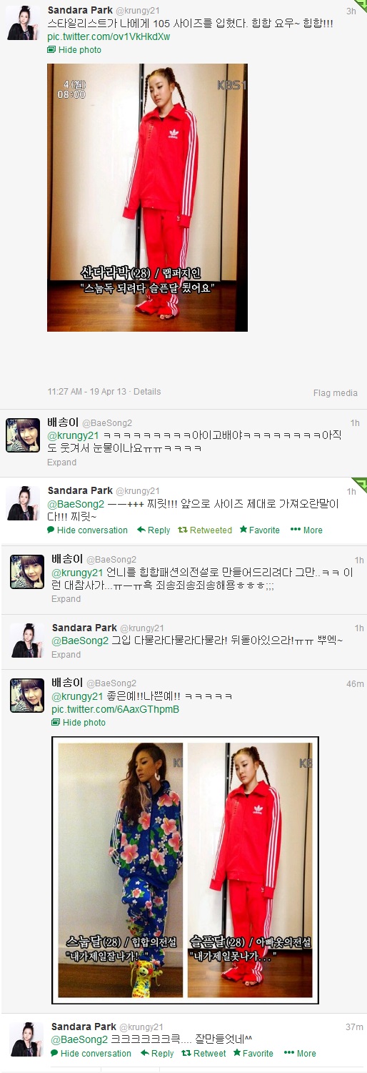Expand BaeSong2's first reply tweet
367x1073 pixels.
pos(62,462)
